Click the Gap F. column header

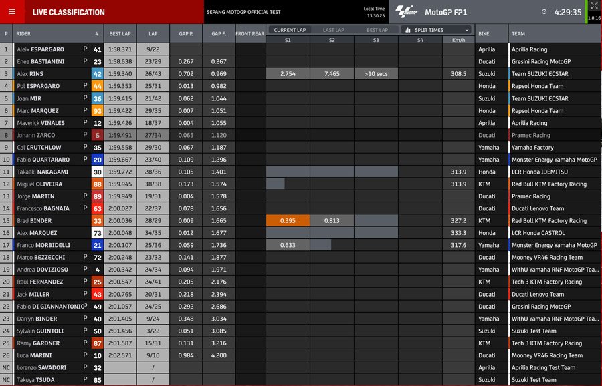tap(218, 34)
